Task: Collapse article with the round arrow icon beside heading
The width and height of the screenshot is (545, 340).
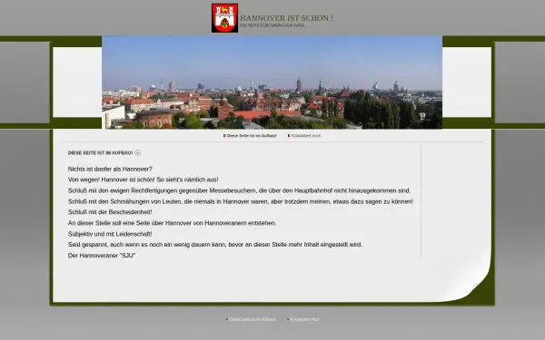Action: (x=138, y=152)
